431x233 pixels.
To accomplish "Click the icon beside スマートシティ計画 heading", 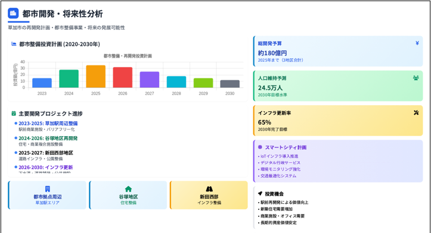I will 260,147.
